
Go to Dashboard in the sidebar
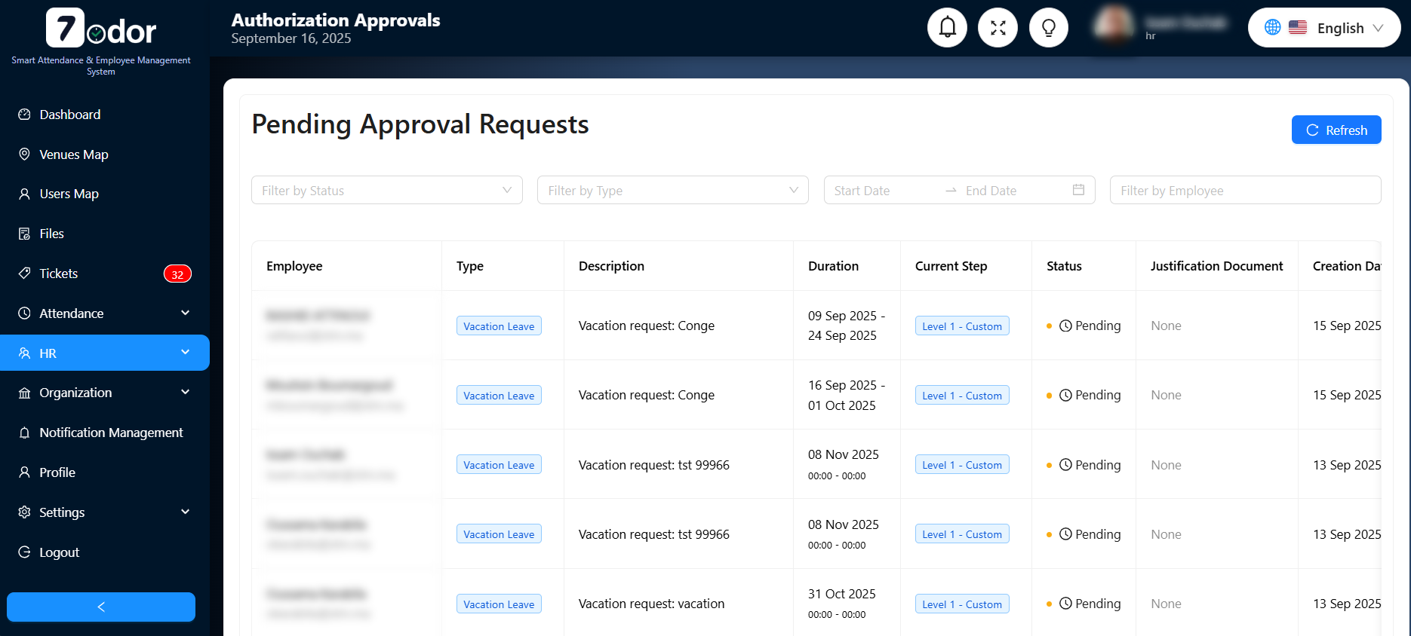tap(69, 115)
